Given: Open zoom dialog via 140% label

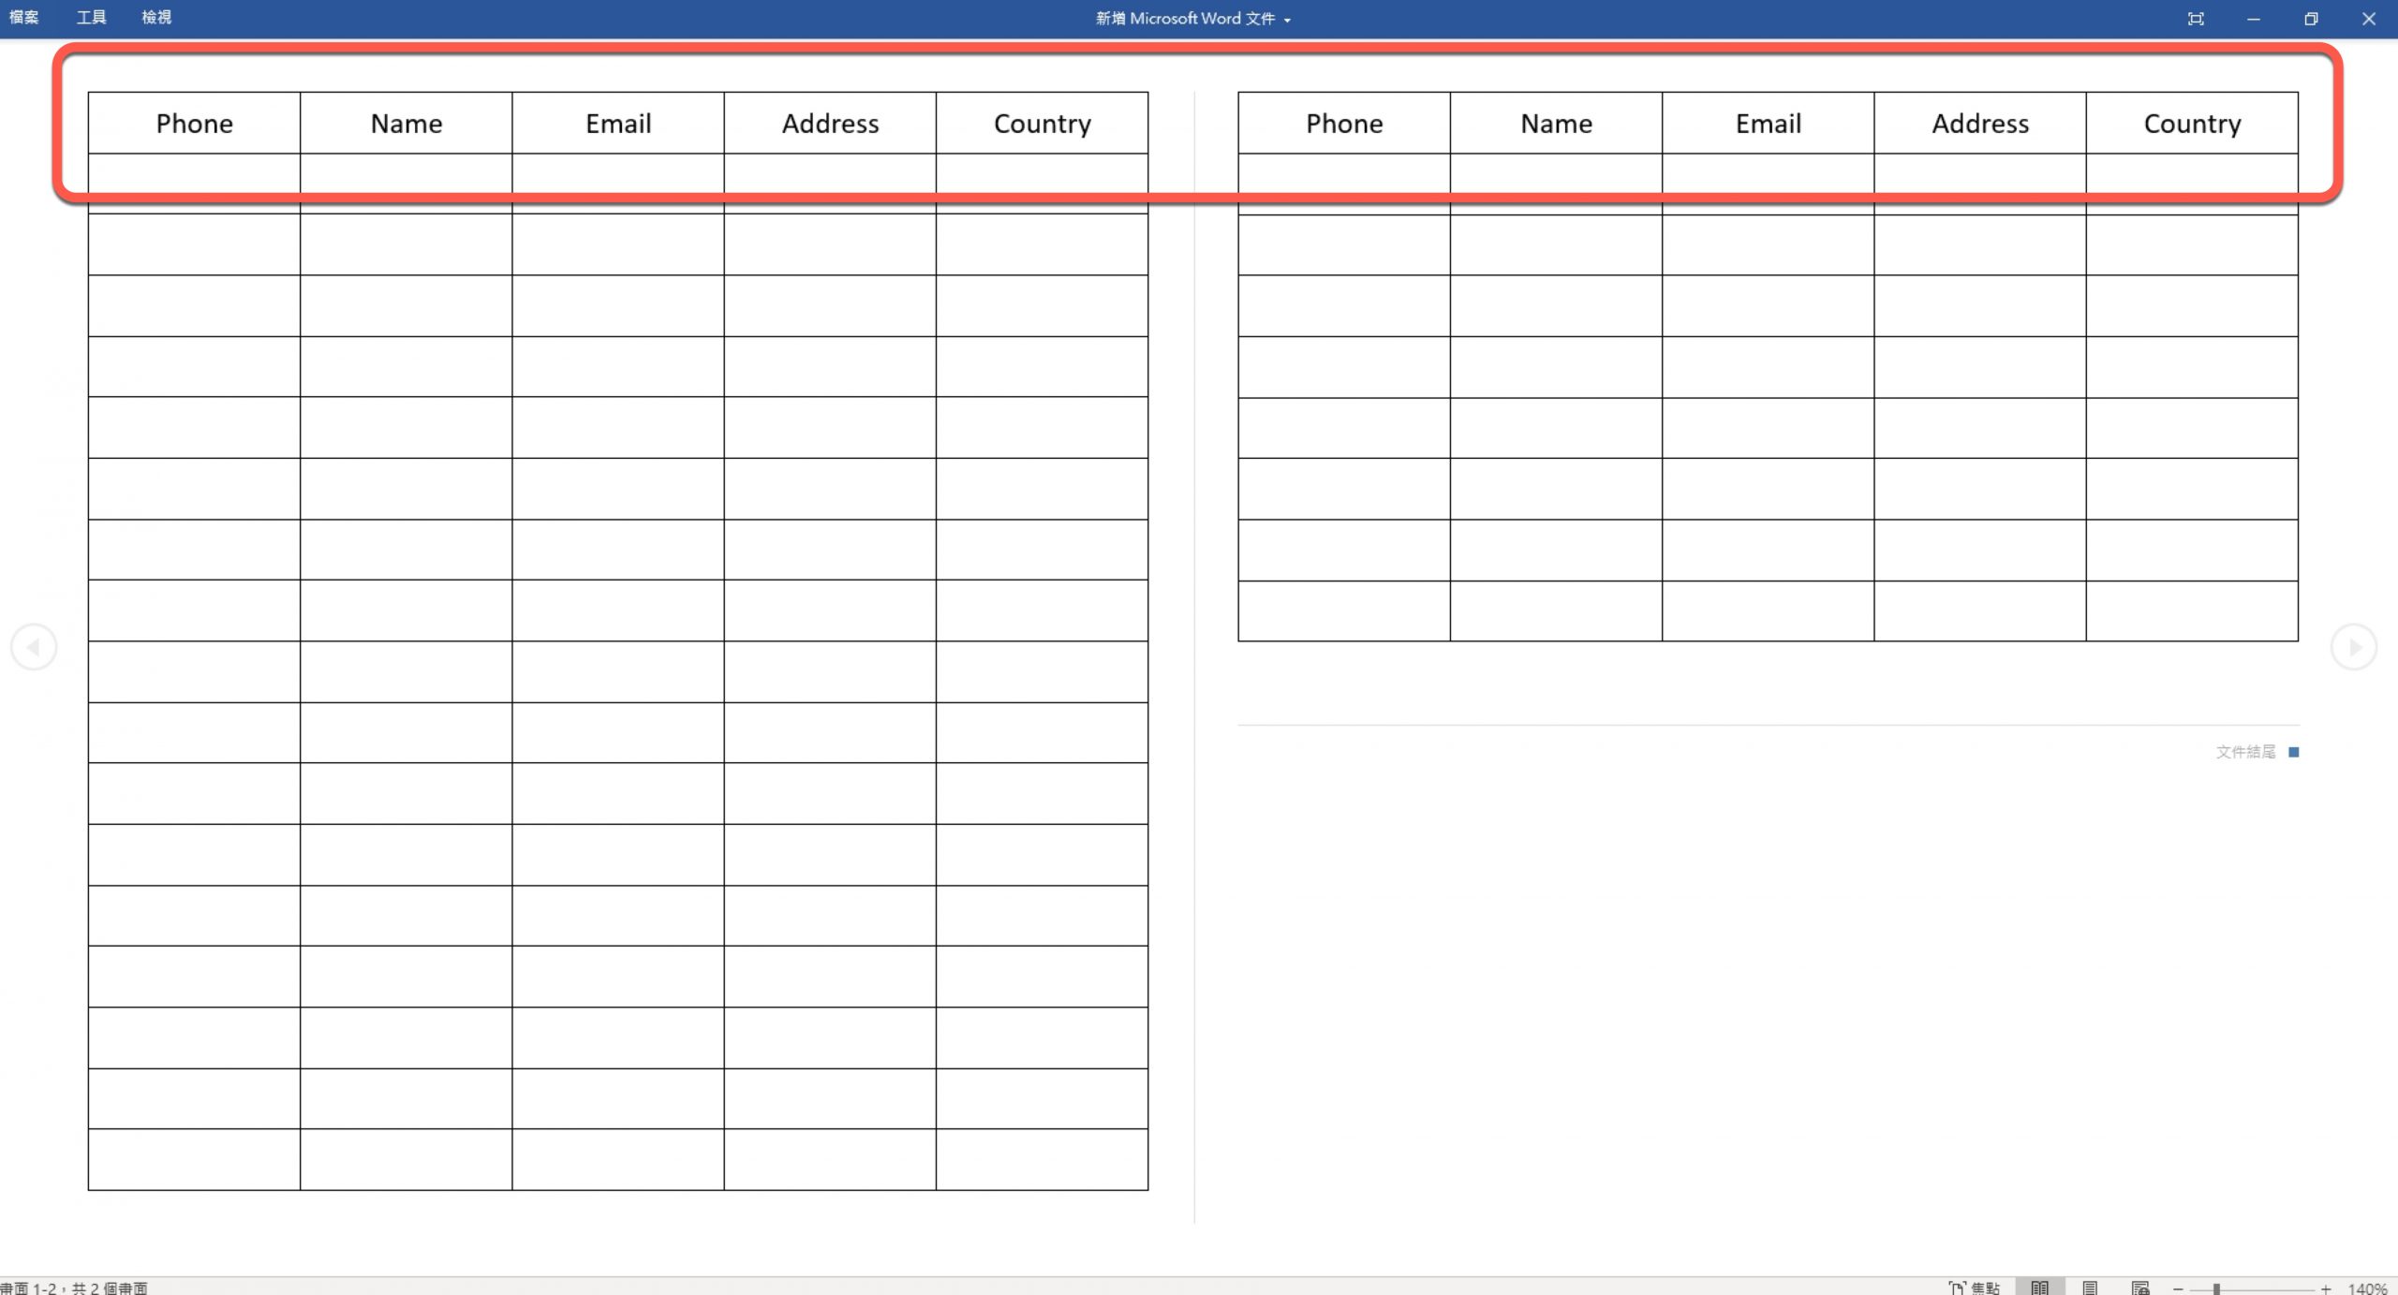Looking at the screenshot, I should [2367, 1288].
